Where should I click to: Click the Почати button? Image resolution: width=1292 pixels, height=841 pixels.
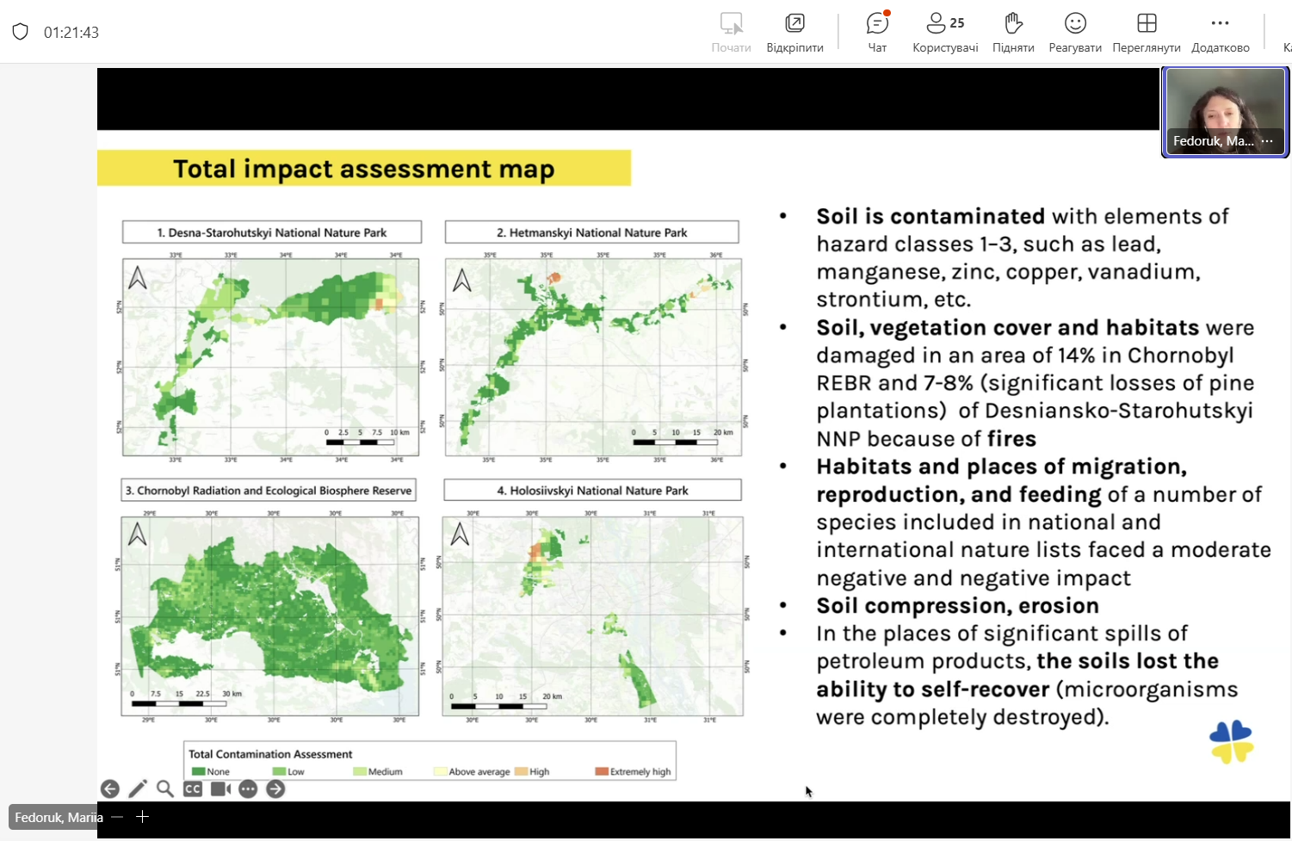coord(731,32)
